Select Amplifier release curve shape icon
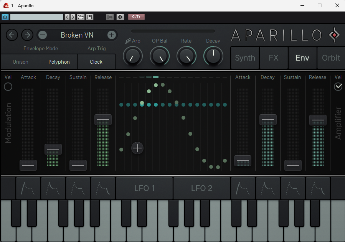 (318, 188)
